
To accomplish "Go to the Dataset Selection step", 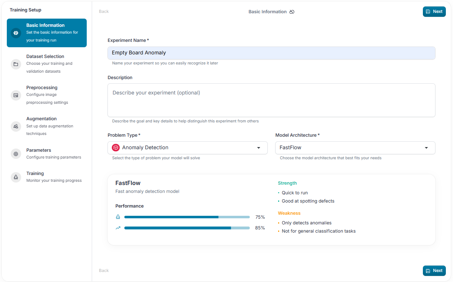I will tap(47, 64).
